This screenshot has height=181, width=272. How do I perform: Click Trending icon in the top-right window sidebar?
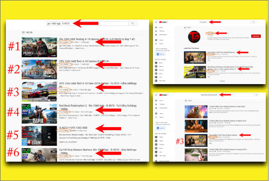click(x=156, y=31)
